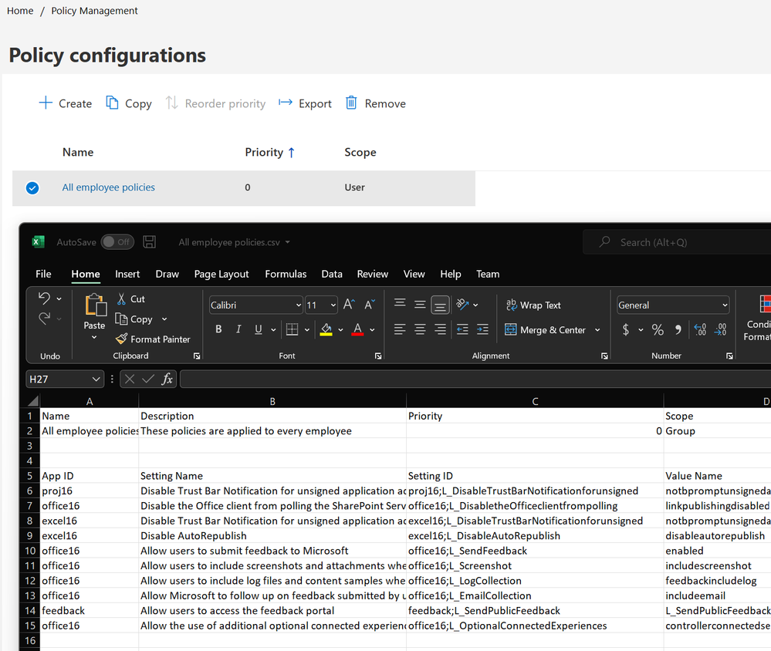Click the Orientation text angle icon
Image resolution: width=771 pixels, height=651 pixels.
tap(462, 305)
